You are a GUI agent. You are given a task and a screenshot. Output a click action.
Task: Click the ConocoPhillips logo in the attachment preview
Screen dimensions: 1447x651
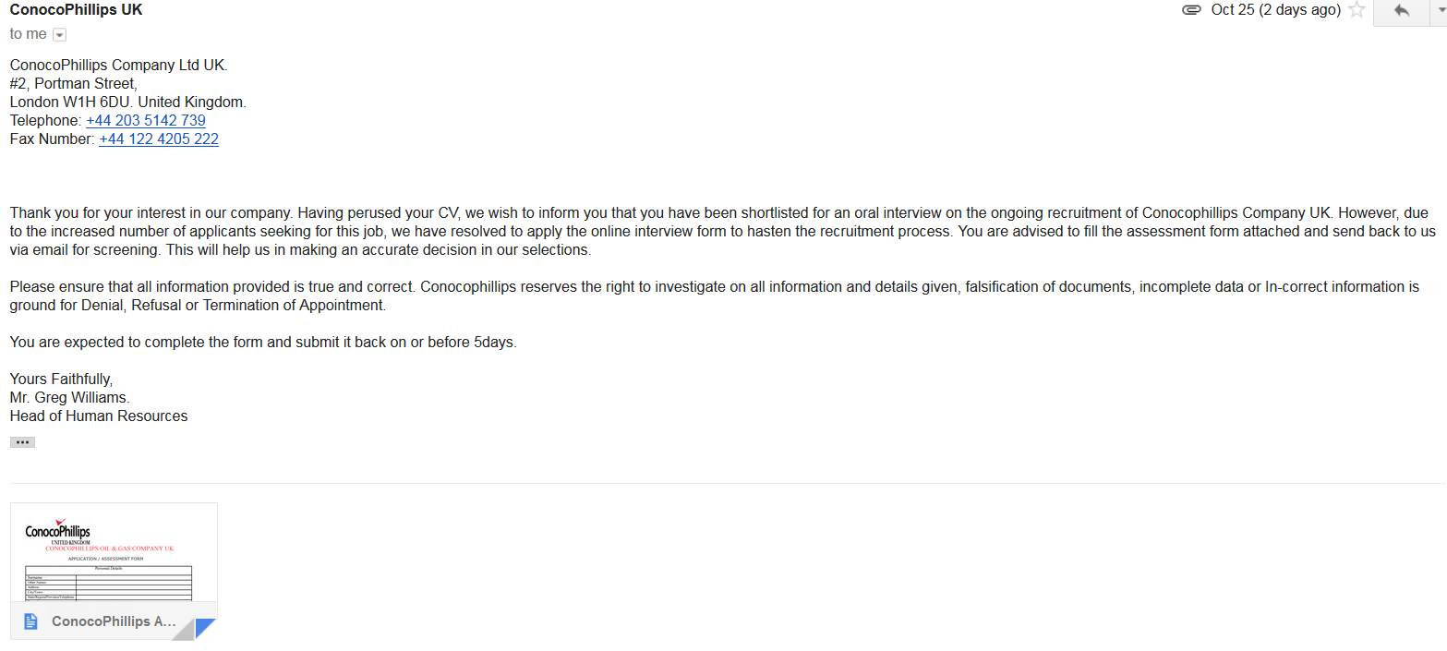click(57, 530)
